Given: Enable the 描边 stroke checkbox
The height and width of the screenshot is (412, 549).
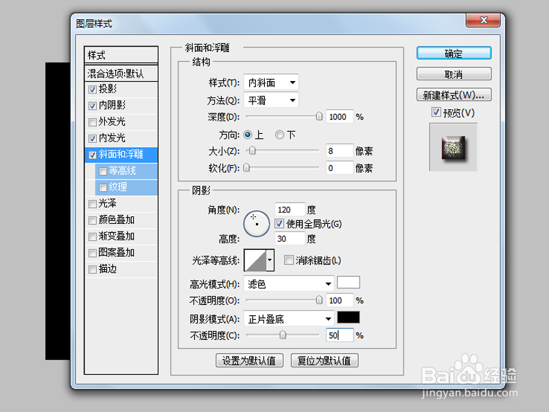Looking at the screenshot, I should [93, 269].
